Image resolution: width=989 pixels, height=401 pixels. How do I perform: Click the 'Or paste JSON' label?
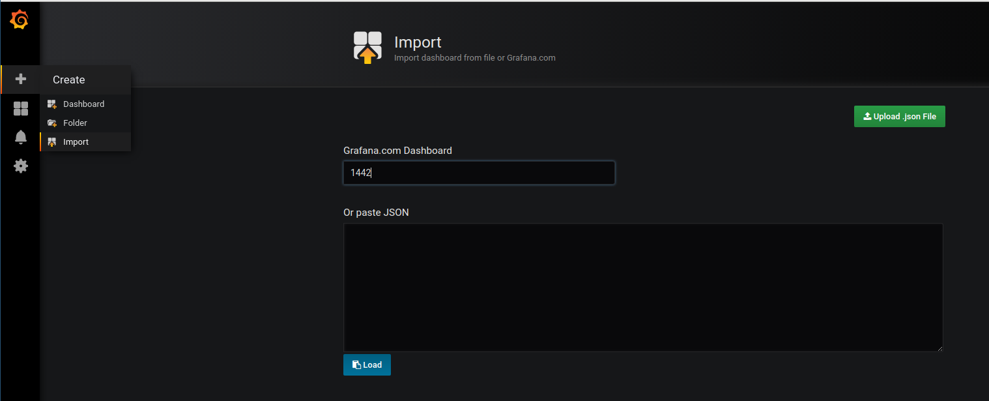tap(376, 213)
